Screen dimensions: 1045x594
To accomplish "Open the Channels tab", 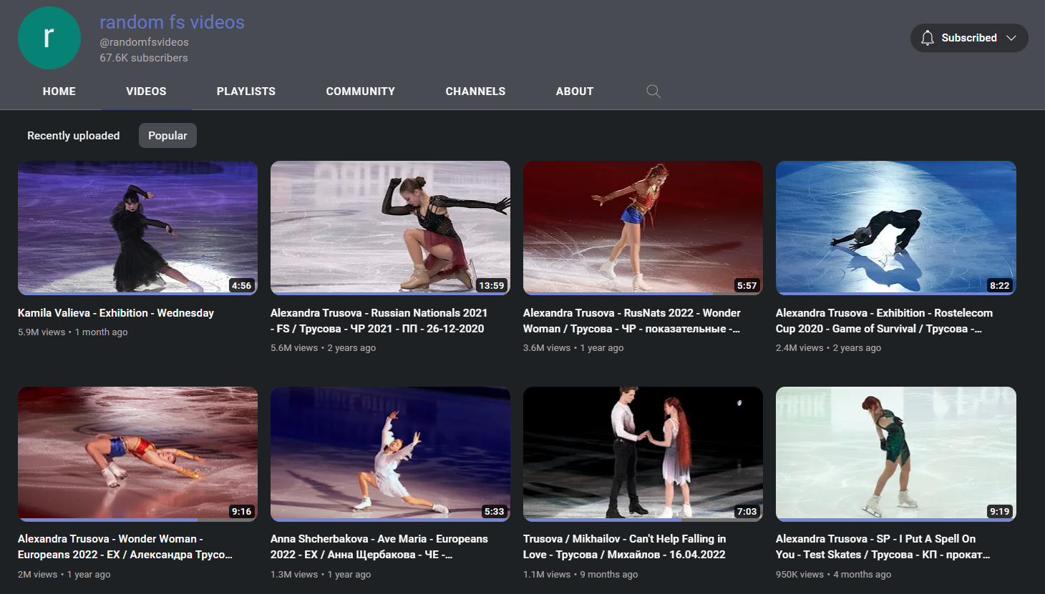I will tap(475, 91).
